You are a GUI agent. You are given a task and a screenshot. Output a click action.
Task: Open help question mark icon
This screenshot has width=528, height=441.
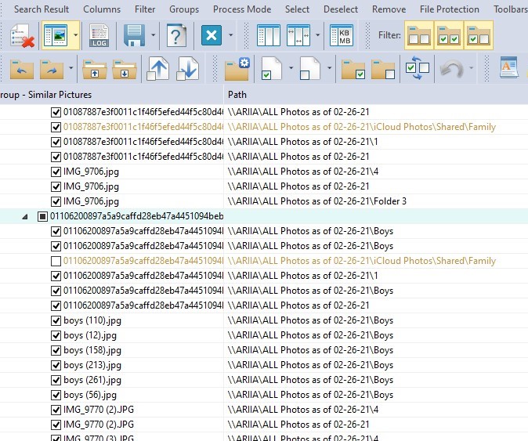177,36
